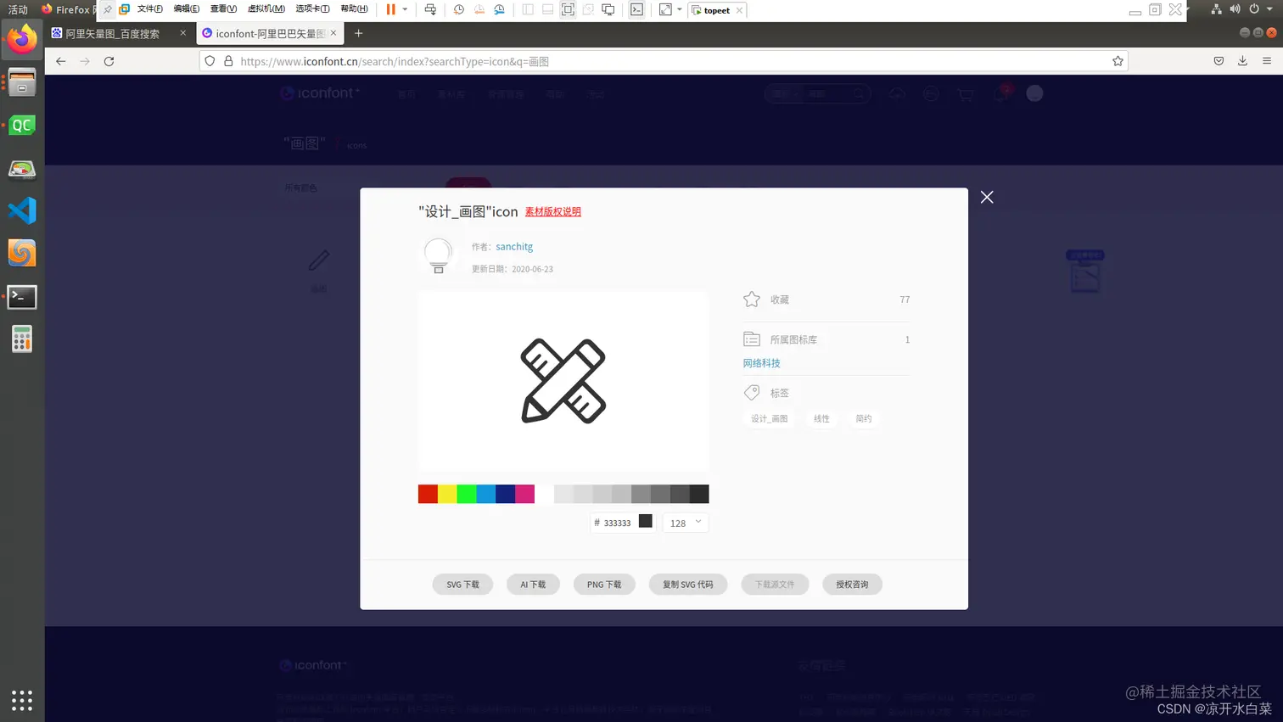Click the 所属图标库 library icon
1283x722 pixels.
tap(751, 339)
